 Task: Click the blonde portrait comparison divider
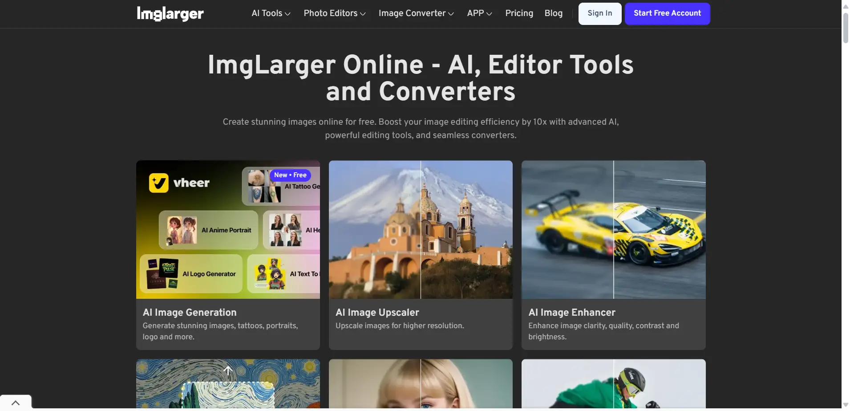[x=421, y=384]
